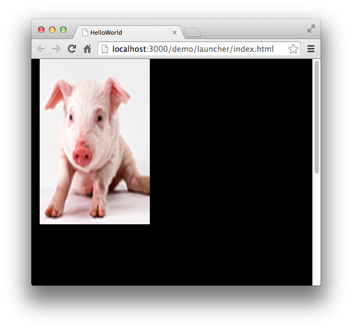The width and height of the screenshot is (352, 329).
Task: Click the piglet image
Action: pyautogui.click(x=95, y=142)
